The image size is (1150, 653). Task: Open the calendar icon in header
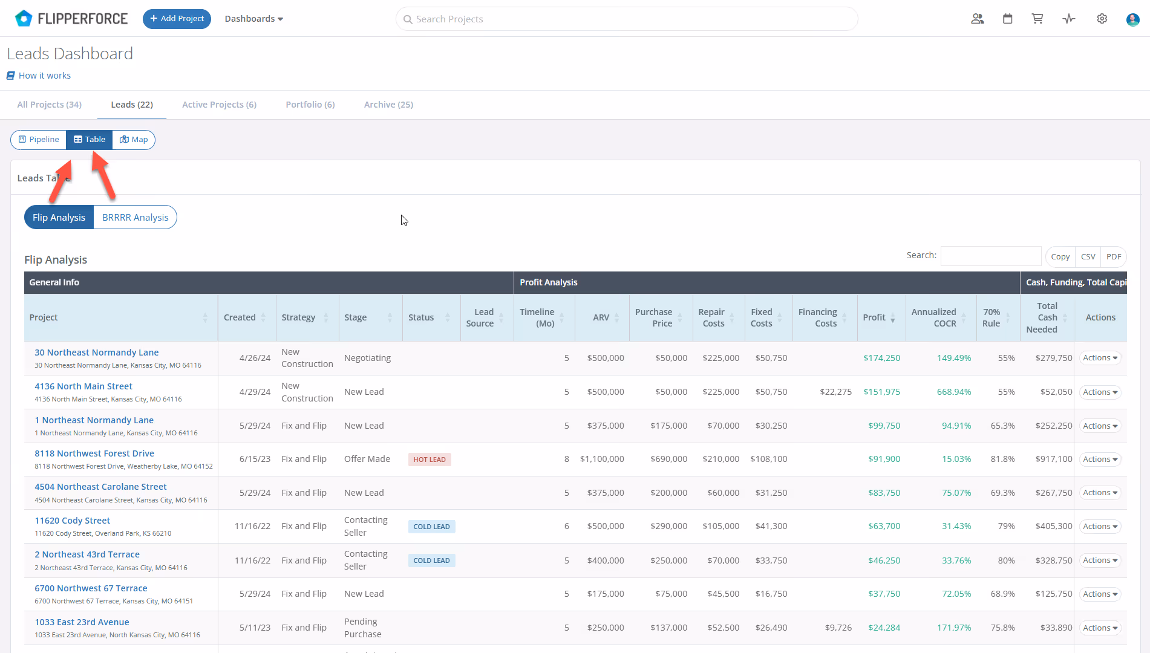pos(1007,19)
